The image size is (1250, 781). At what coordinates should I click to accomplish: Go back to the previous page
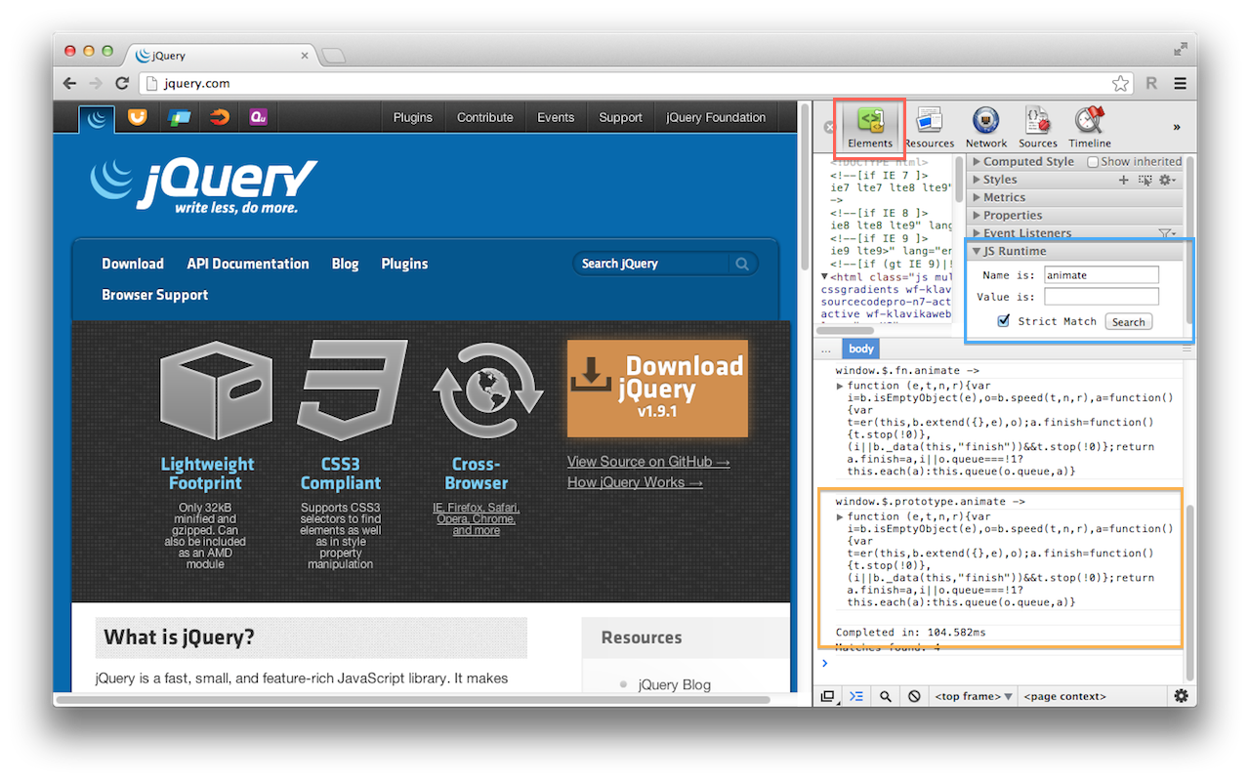(69, 84)
